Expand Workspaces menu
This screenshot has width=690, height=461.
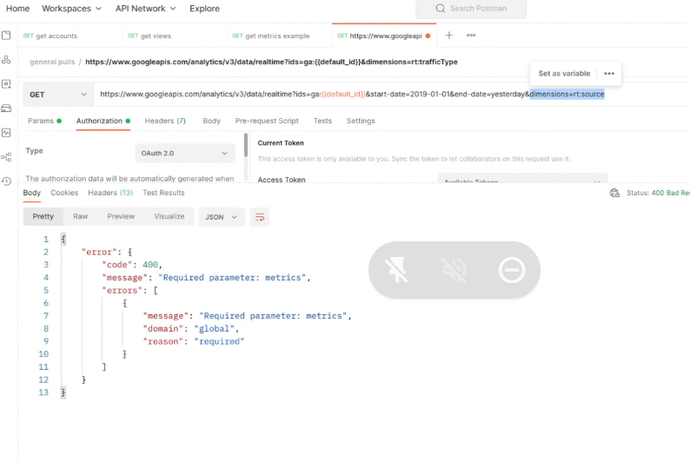71,9
